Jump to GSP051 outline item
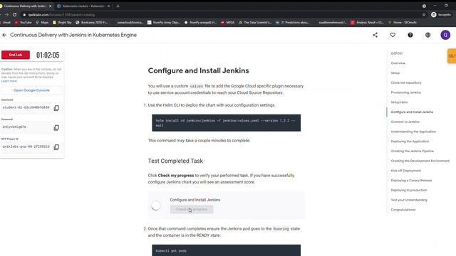The height and width of the screenshot is (256, 456). coord(397,53)
